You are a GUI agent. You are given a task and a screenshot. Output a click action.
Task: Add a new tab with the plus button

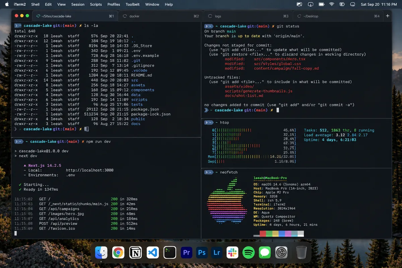pyautogui.click(x=388, y=16)
